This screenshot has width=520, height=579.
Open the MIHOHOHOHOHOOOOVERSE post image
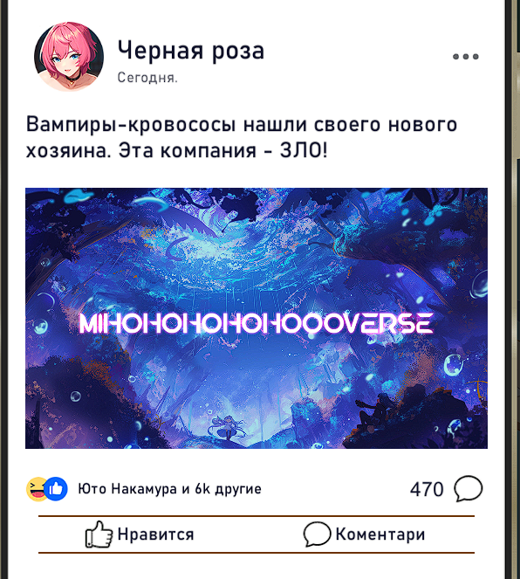coord(257,318)
